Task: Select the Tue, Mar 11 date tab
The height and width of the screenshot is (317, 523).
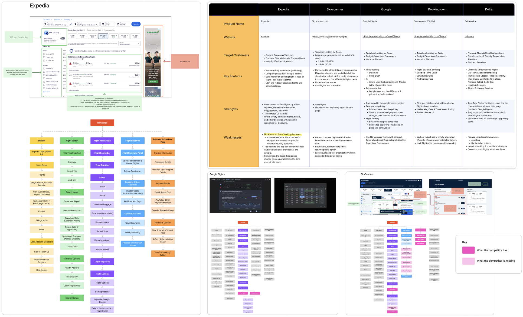Action: (114, 36)
